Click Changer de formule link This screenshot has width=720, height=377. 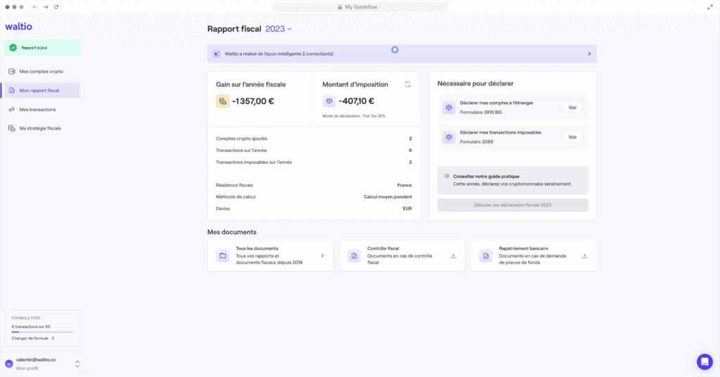32,338
